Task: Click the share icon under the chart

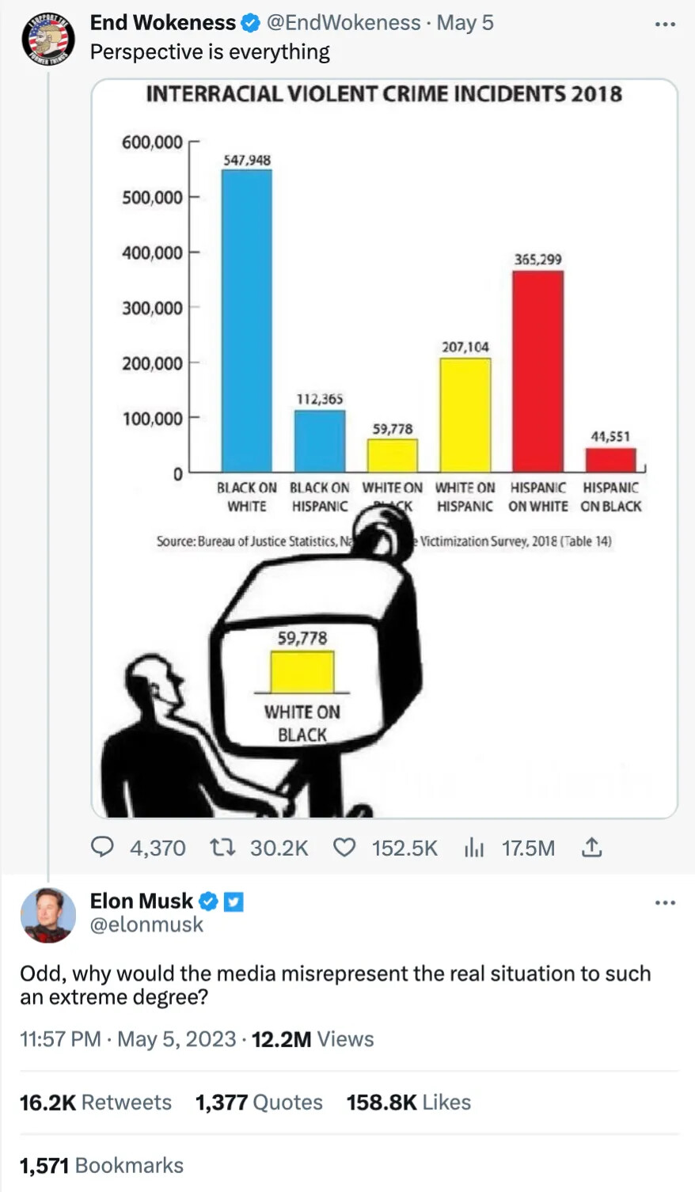Action: point(592,848)
